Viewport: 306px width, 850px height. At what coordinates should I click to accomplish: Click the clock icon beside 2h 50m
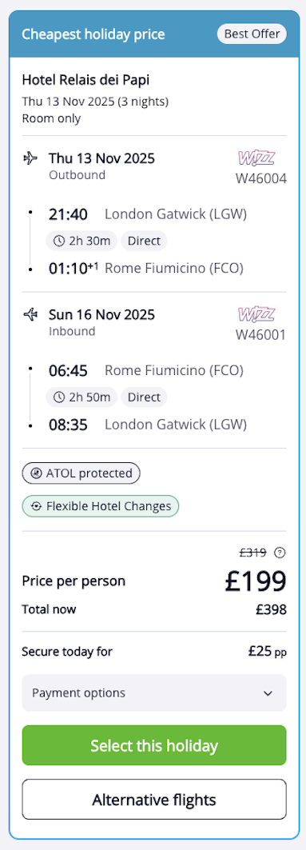click(59, 397)
